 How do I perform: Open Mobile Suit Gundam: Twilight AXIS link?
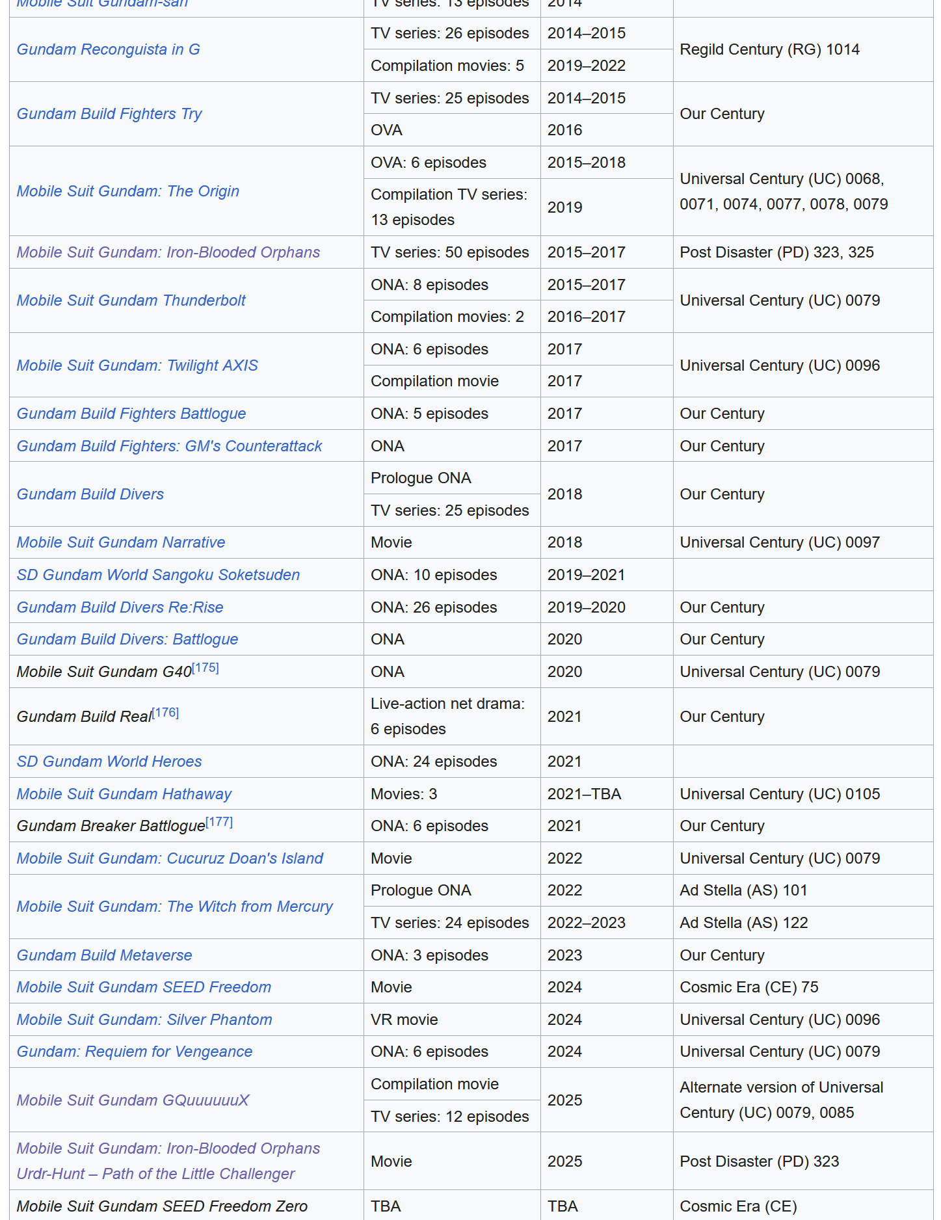[137, 365]
